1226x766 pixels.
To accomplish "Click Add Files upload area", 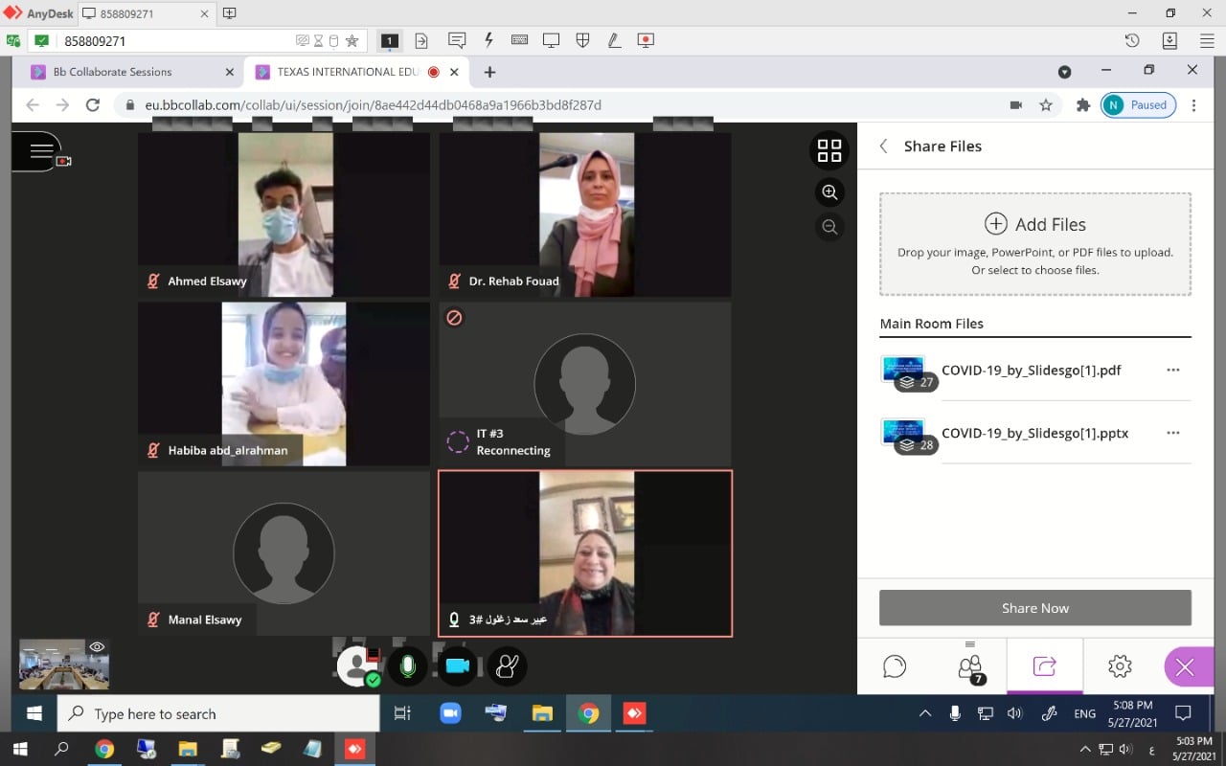I will click(x=1034, y=244).
